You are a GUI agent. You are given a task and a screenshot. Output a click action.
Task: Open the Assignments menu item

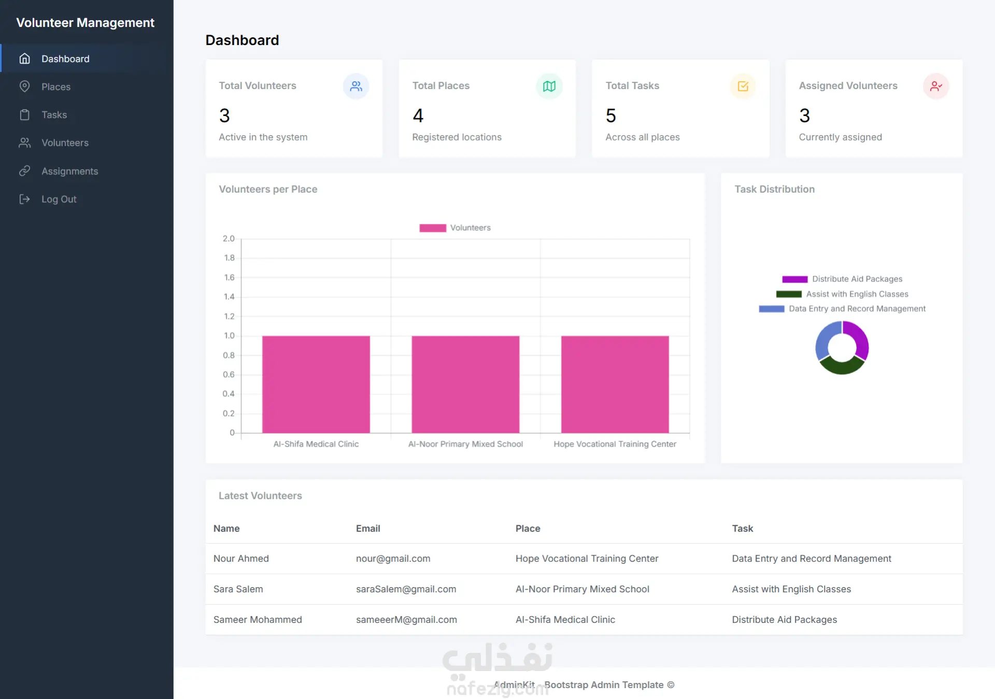click(x=69, y=171)
